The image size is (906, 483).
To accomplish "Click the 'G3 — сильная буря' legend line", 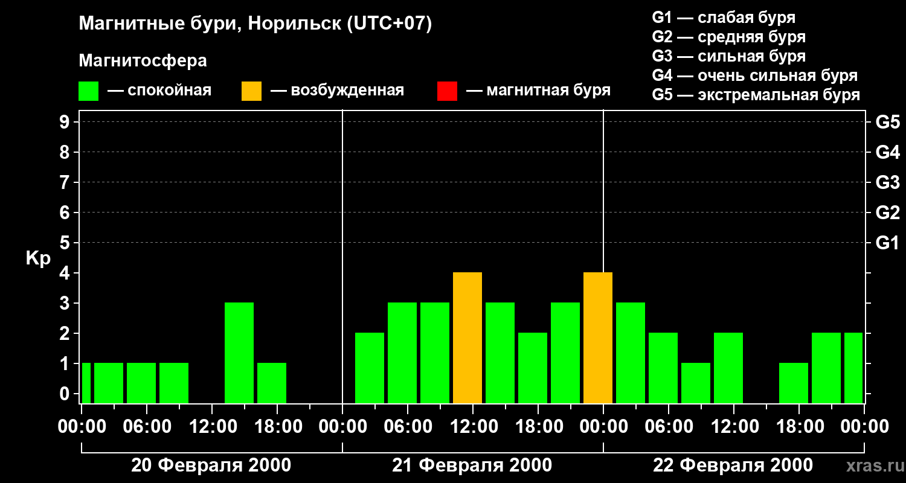I will point(728,56).
